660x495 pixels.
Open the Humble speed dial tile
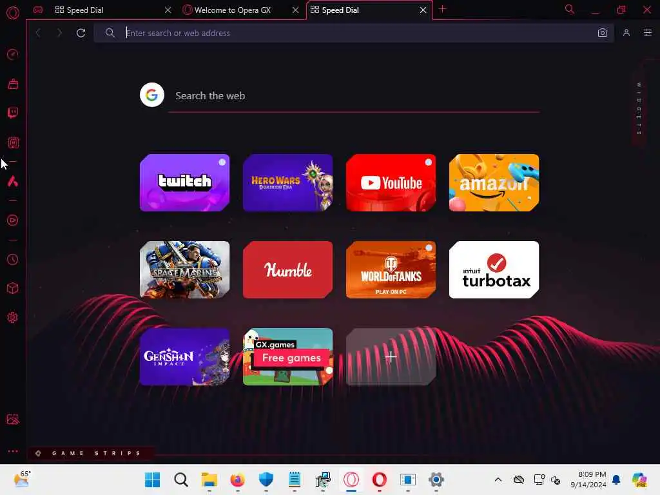[x=288, y=270]
